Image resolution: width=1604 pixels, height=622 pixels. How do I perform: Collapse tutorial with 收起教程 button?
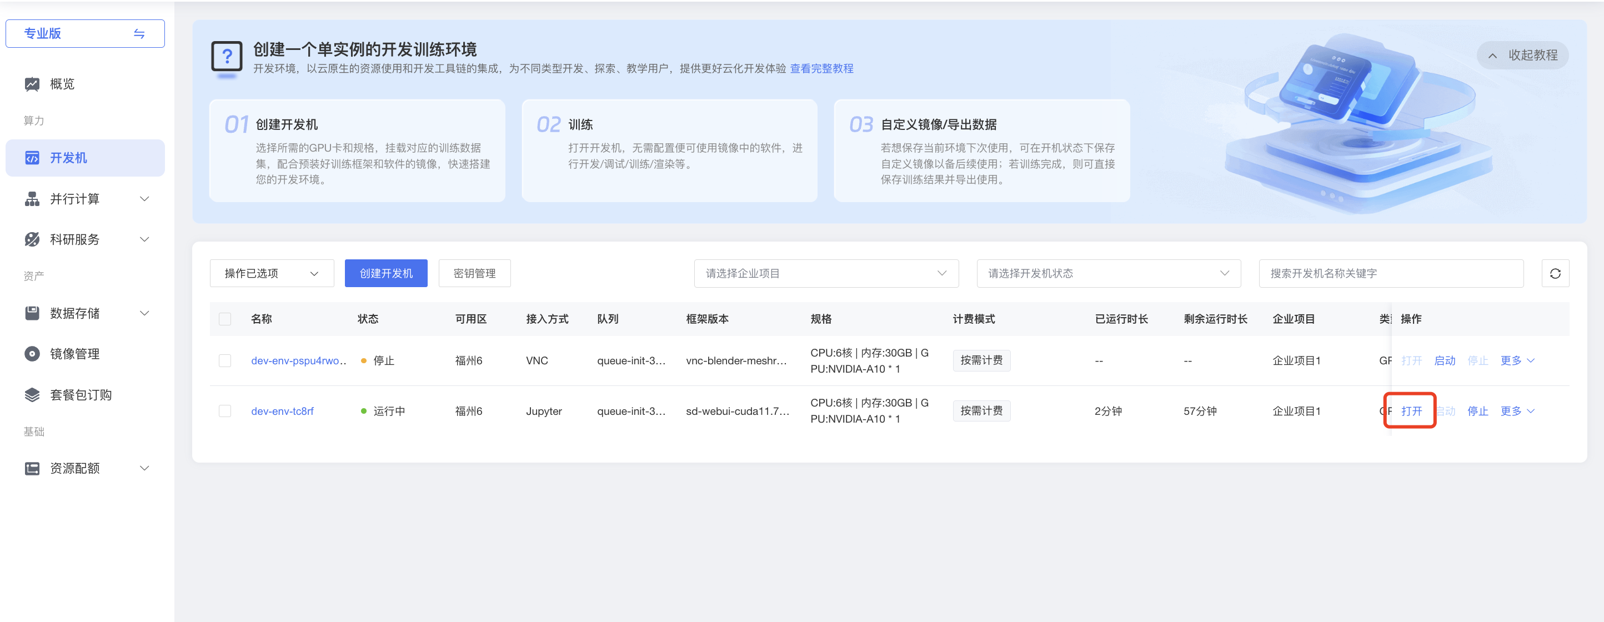(1522, 56)
